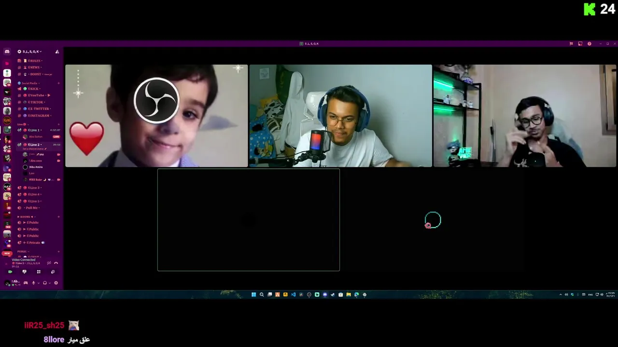Click the NEW unread mentions pill
The width and height of the screenshot is (618, 347).
pos(7,253)
